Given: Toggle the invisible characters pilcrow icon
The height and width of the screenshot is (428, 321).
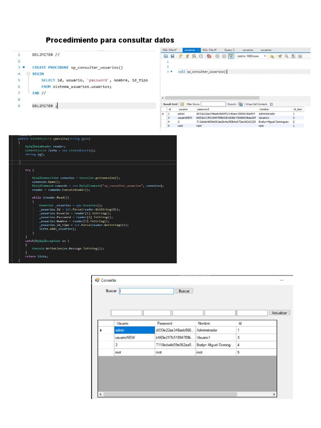Looking at the screenshot, I should tap(293, 56).
